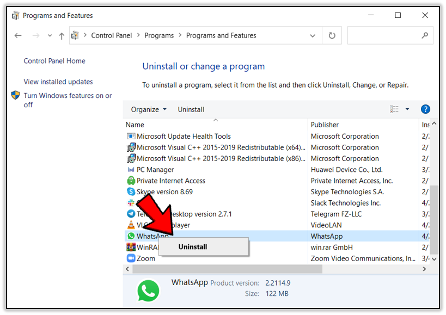Click the Microsoft Update Health Tools icon

131,137
